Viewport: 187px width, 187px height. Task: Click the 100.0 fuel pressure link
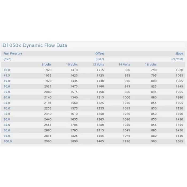[7, 141]
